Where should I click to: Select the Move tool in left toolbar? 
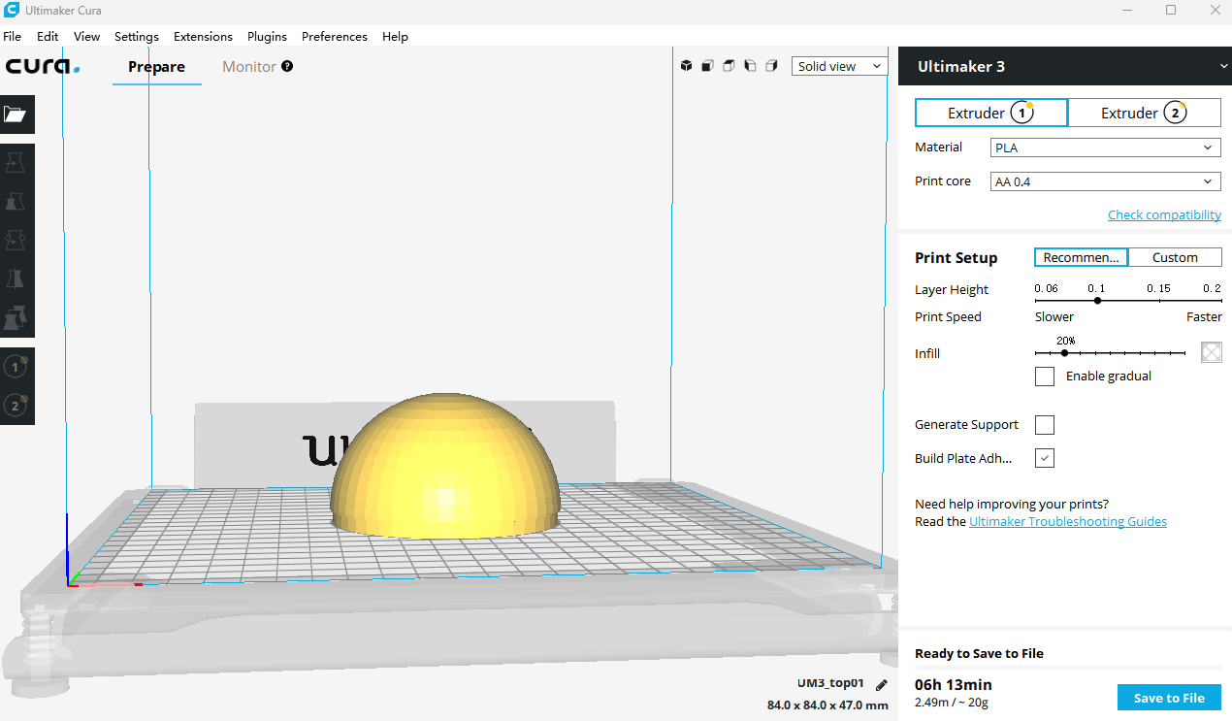[x=16, y=163]
